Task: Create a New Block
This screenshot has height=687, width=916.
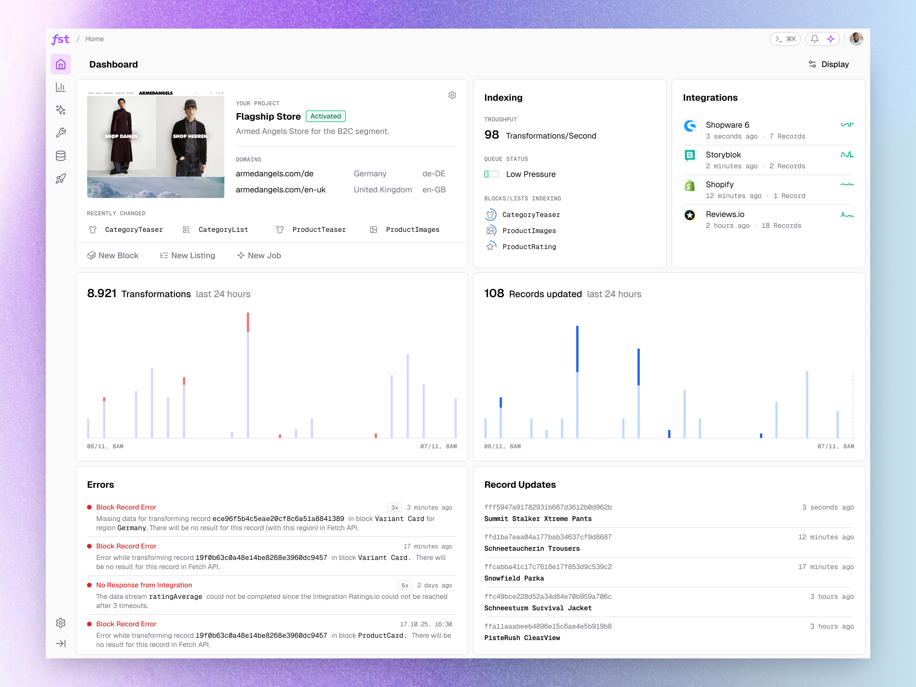Action: [113, 256]
